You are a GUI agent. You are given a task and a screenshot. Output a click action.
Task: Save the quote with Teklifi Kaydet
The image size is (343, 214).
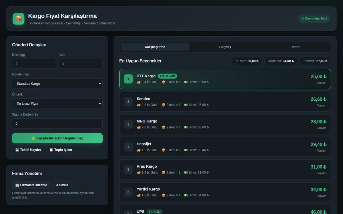tap(28, 150)
